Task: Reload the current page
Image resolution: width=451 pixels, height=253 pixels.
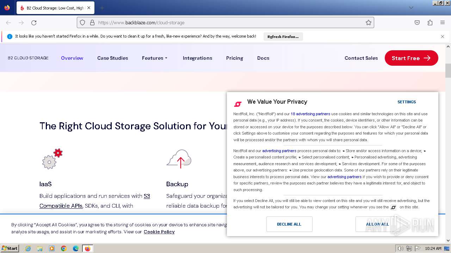Action: coord(34,22)
